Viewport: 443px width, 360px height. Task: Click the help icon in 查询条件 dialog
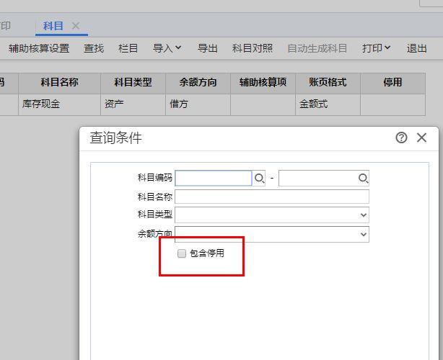(x=401, y=138)
